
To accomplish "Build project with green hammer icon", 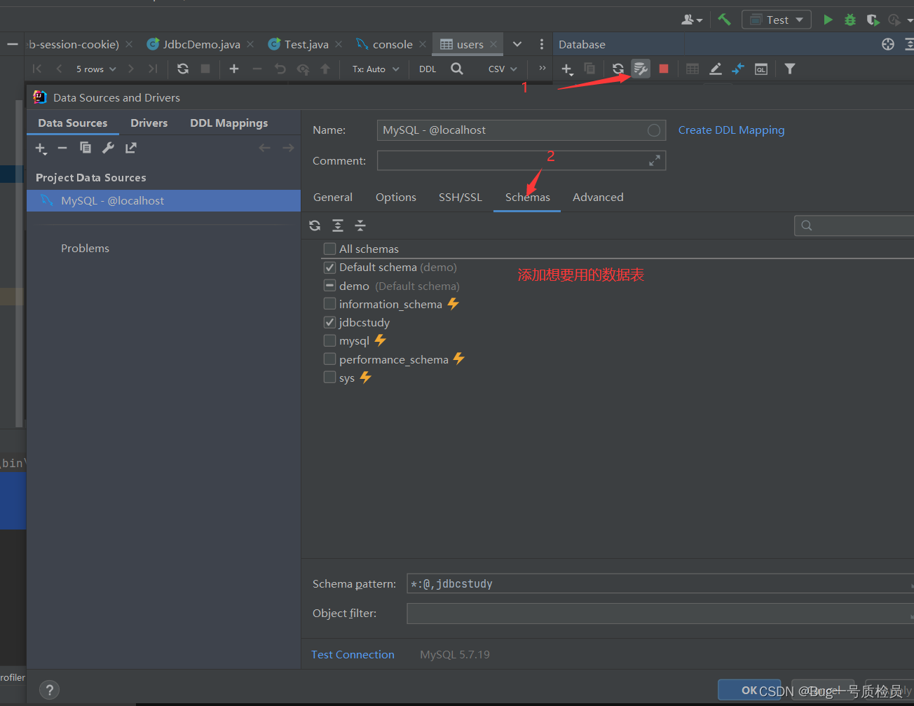I will click(x=724, y=20).
